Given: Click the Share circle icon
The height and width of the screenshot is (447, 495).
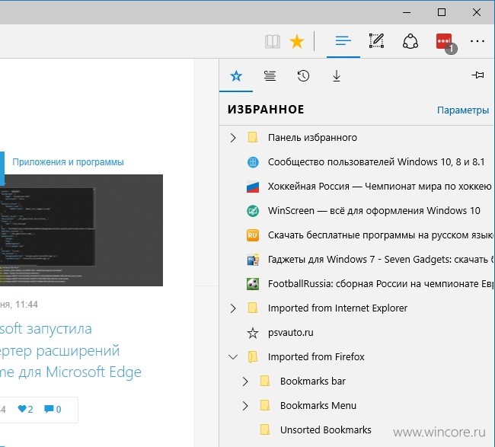Looking at the screenshot, I should [410, 41].
